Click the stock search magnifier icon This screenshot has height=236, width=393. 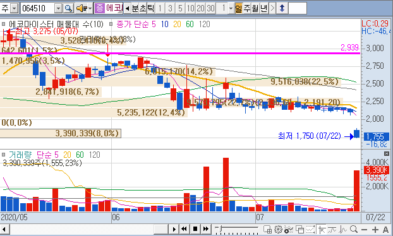coord(68,8)
